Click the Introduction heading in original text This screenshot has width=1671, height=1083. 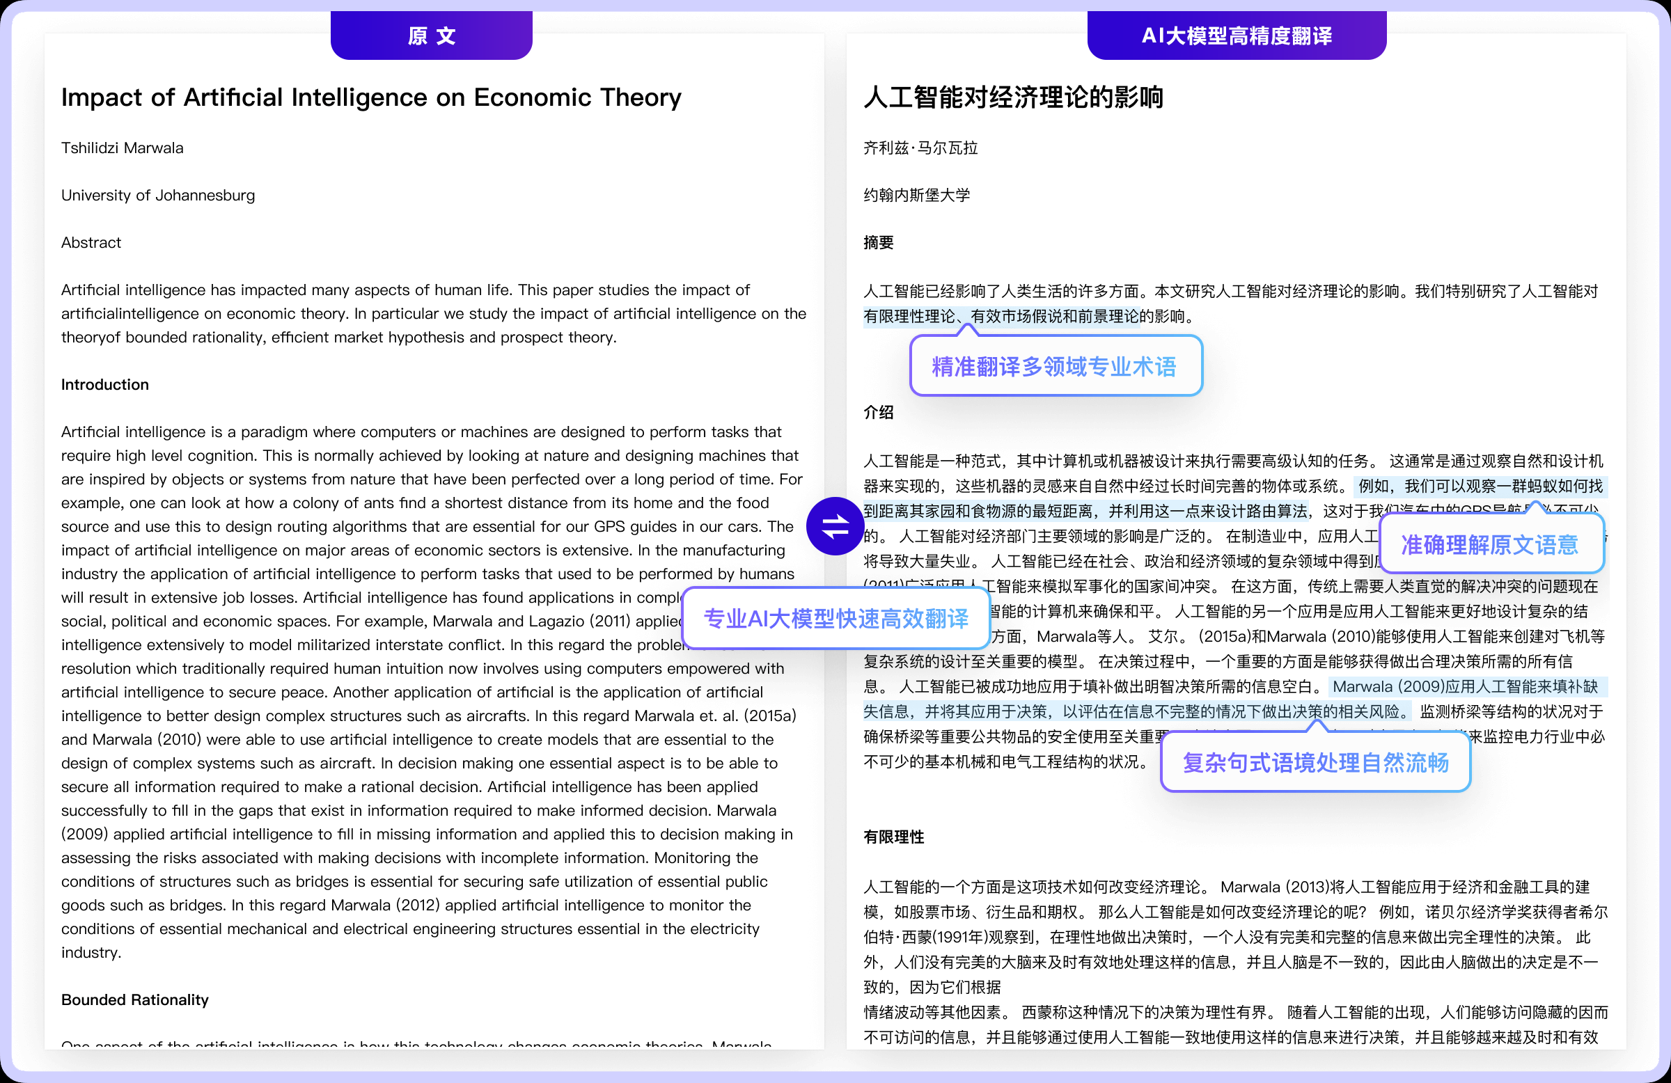coord(104,385)
